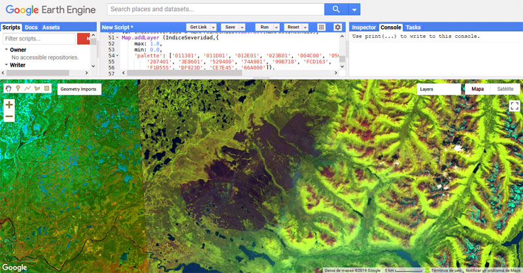
Task: Switch to the Docs tab
Action: click(x=31, y=27)
